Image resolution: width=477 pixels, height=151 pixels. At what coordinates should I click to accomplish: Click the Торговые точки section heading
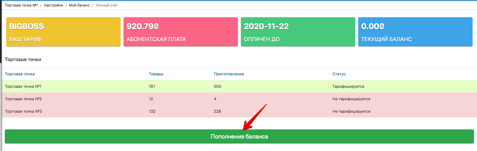coord(23,60)
